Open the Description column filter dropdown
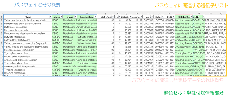Image resolution: width=228 pixels, height=98 pixels. click(95, 17)
